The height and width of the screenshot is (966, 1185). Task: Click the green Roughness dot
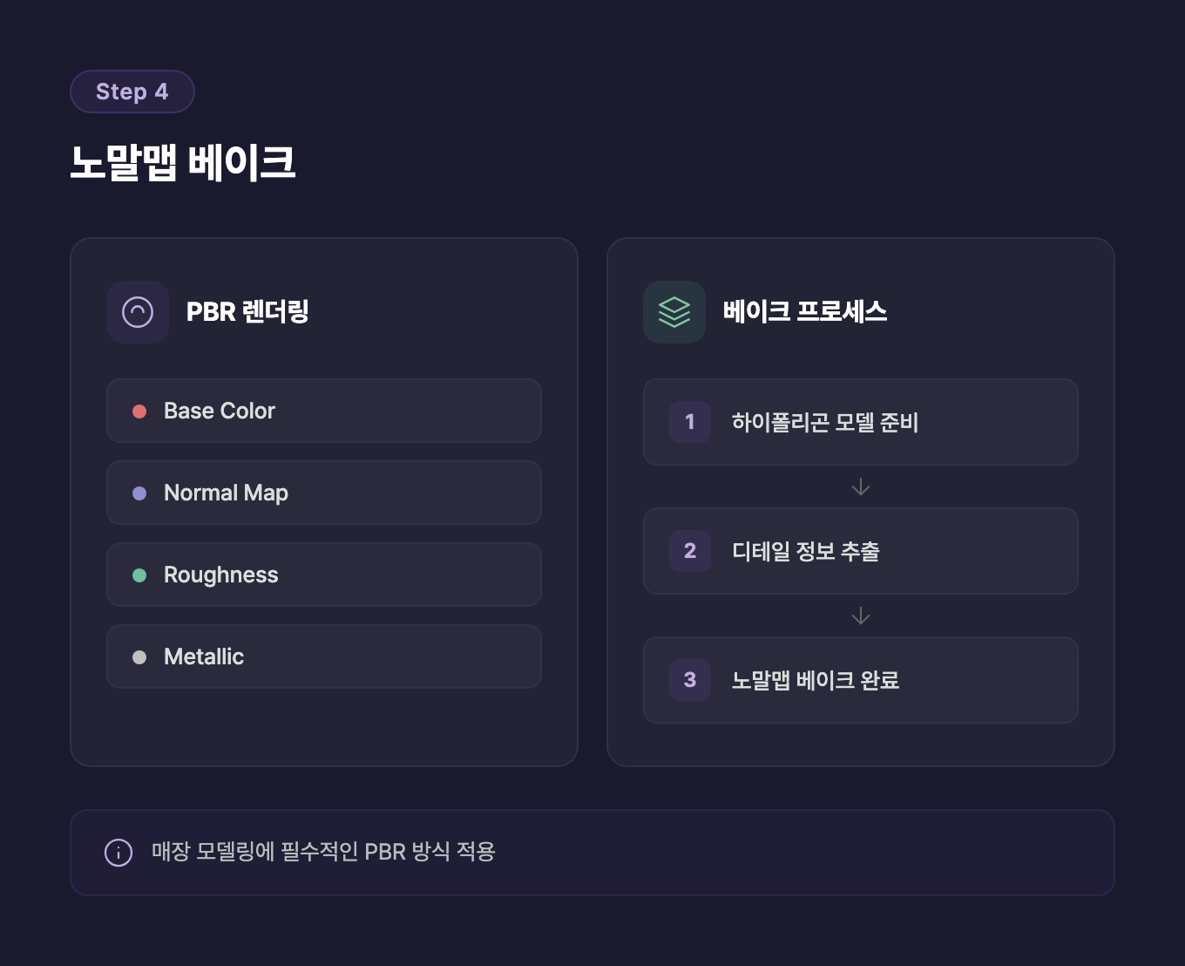139,575
